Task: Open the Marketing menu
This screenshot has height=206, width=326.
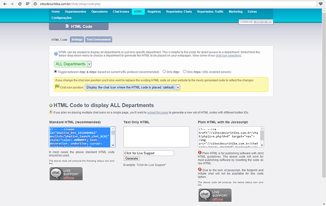Action: click(236, 12)
